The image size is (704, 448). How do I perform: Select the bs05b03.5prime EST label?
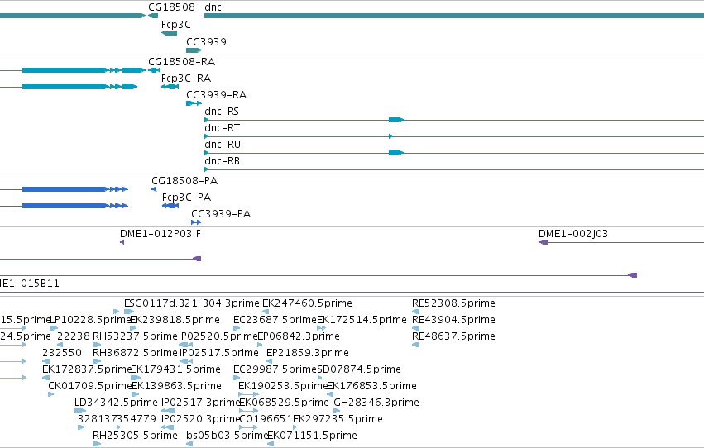[x=227, y=436]
